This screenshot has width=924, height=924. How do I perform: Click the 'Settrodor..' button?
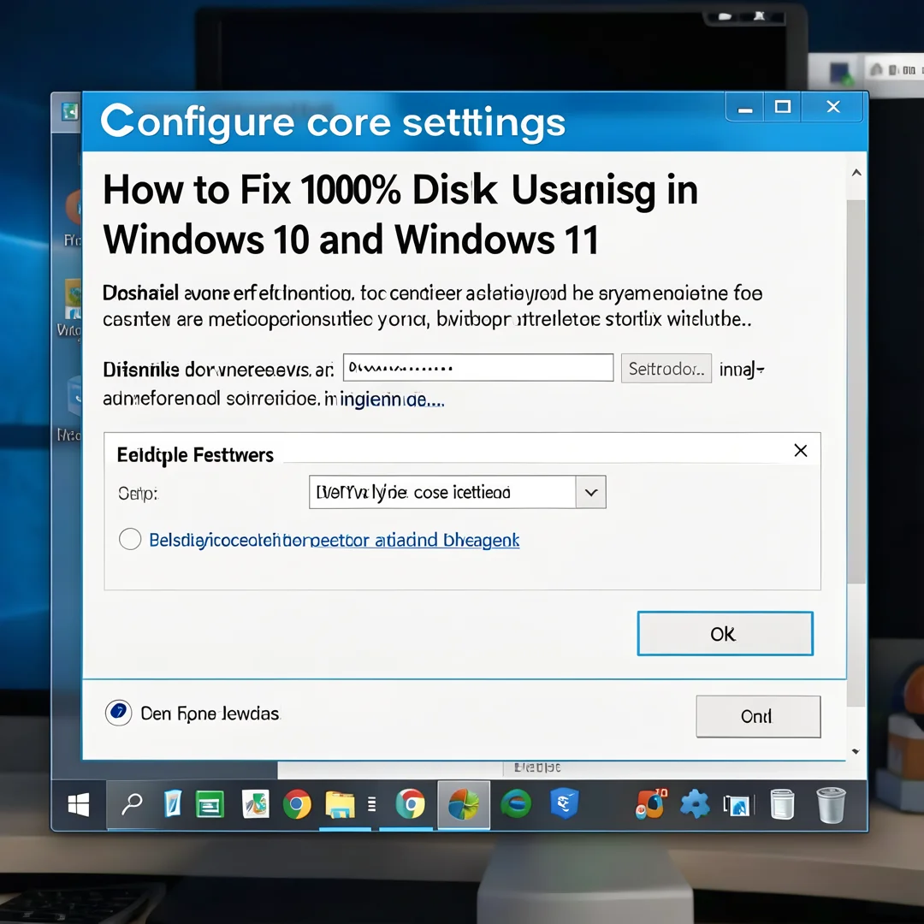pyautogui.click(x=666, y=369)
